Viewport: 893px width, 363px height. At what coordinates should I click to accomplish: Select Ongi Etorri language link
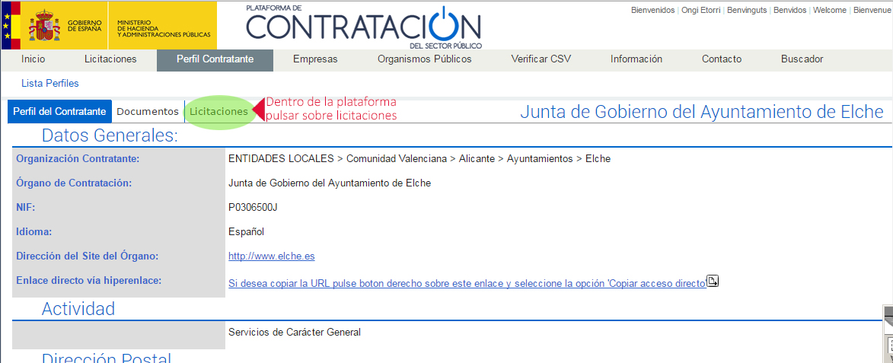tap(701, 10)
